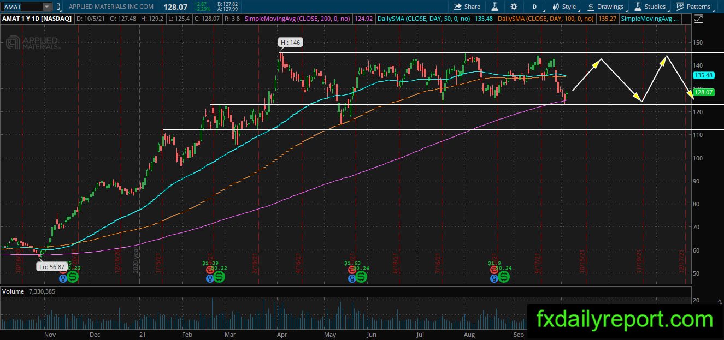The height and width of the screenshot is (340, 724).
Task: Click the O: 127.48 open readout
Action: [x=123, y=19]
